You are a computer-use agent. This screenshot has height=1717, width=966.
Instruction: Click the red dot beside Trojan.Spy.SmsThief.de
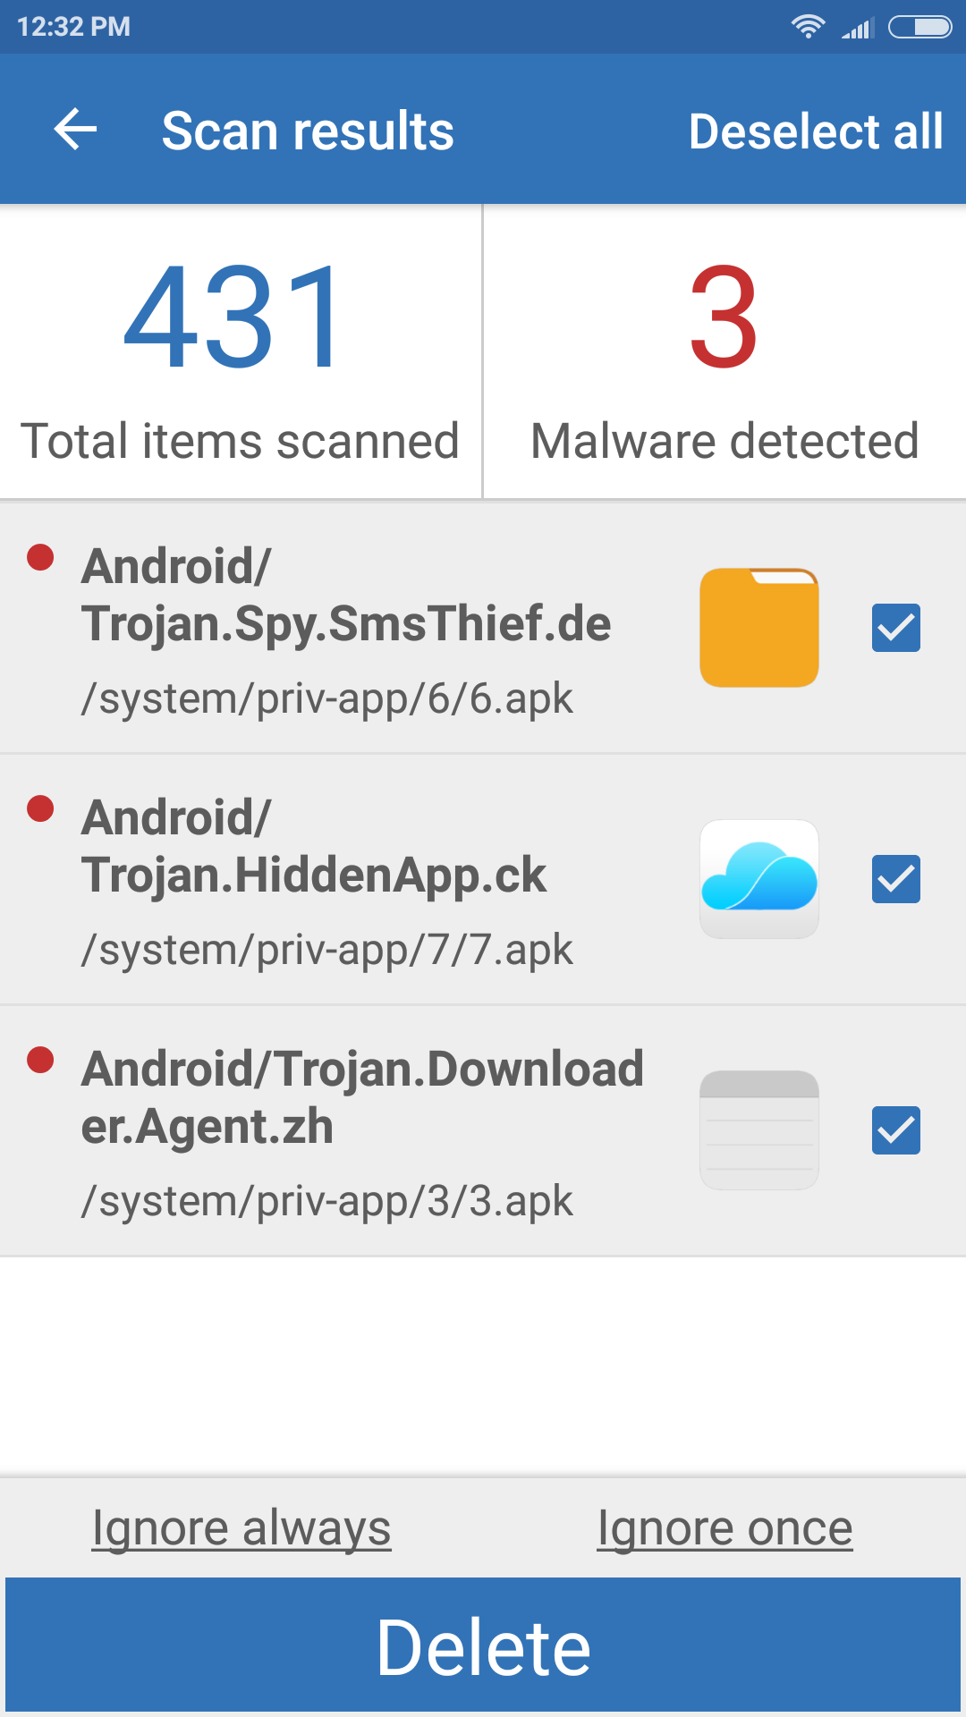click(x=40, y=557)
